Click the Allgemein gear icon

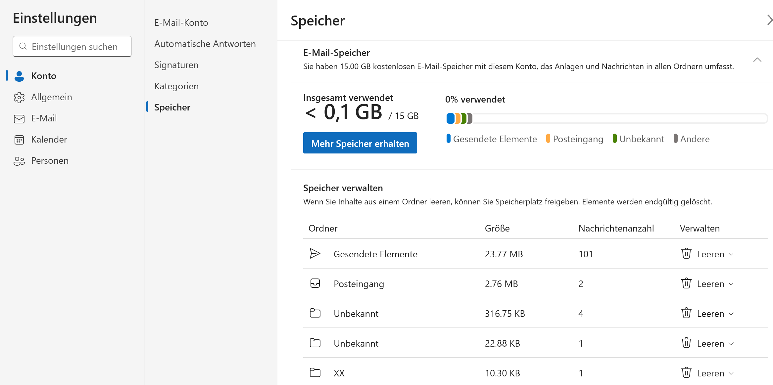tap(19, 97)
